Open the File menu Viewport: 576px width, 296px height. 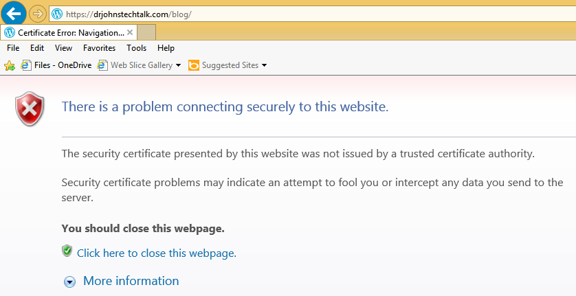tap(13, 48)
